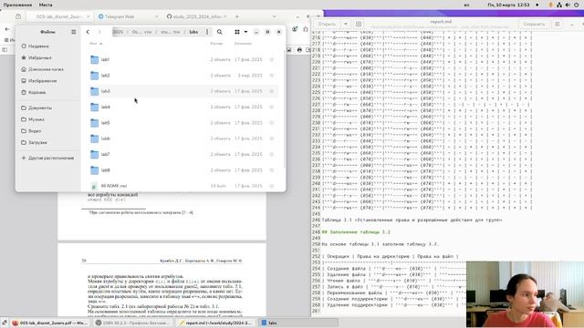Sort files by size column header
The height and width of the screenshot is (328, 584).
point(216,44)
